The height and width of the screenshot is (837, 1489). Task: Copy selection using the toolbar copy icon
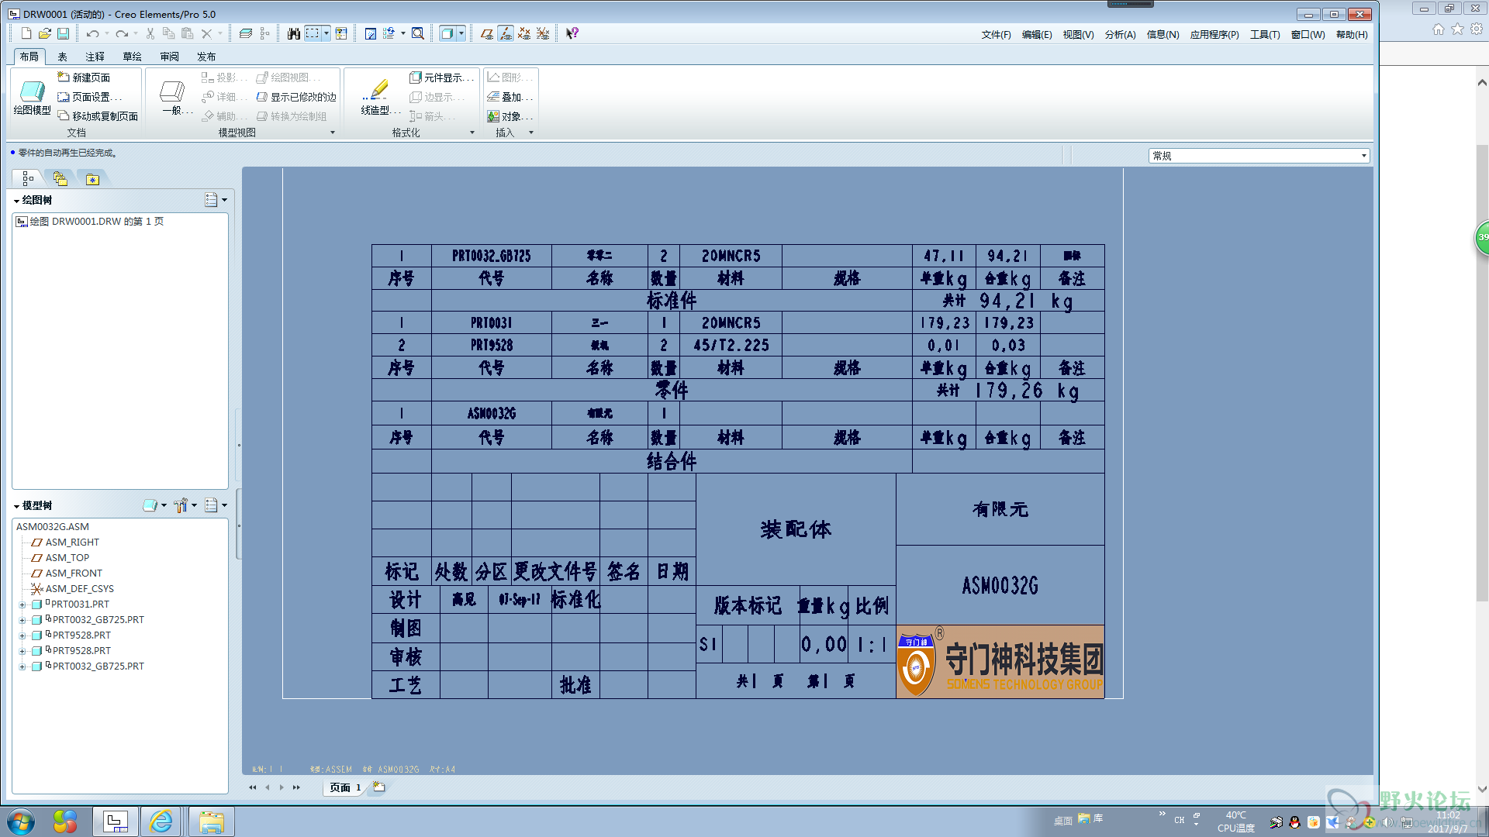(168, 33)
